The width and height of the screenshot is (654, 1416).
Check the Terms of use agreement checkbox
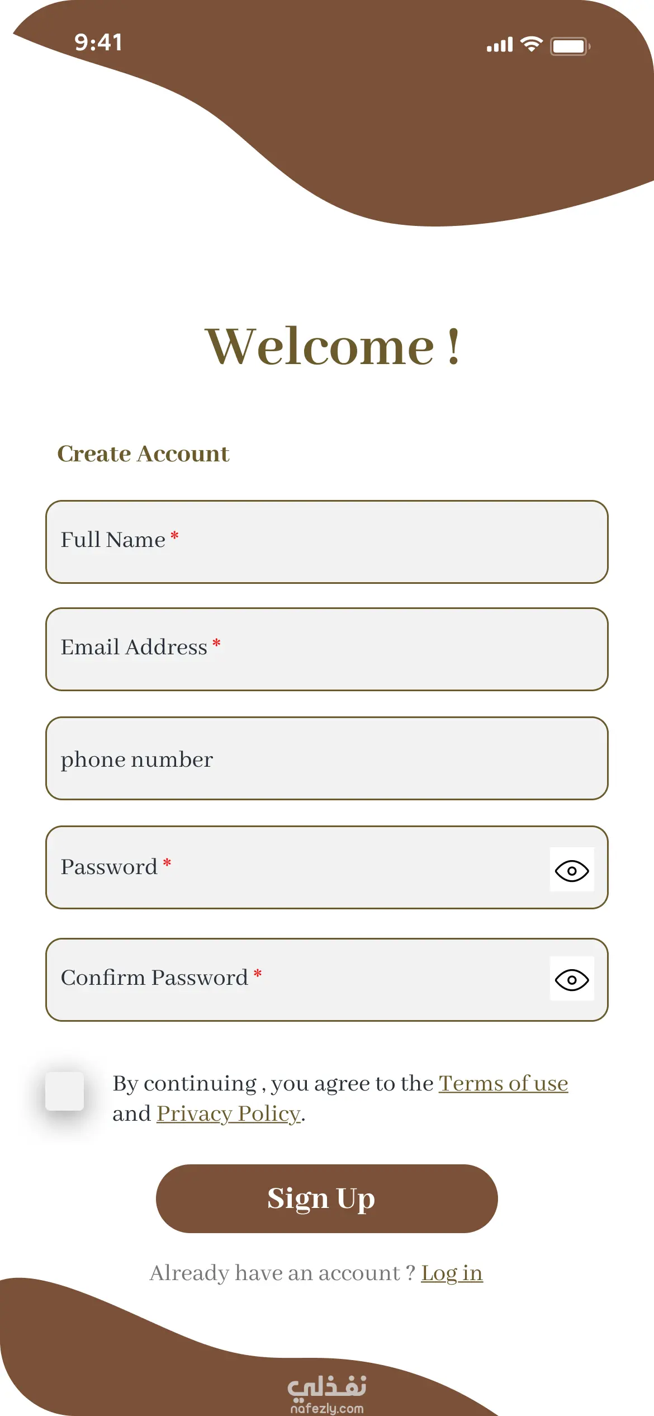click(x=64, y=1091)
